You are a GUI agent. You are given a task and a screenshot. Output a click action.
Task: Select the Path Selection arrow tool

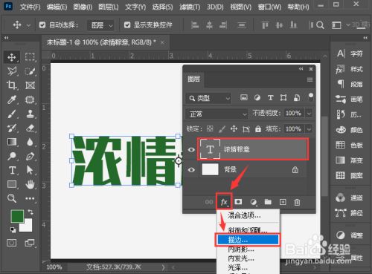click(x=30, y=170)
